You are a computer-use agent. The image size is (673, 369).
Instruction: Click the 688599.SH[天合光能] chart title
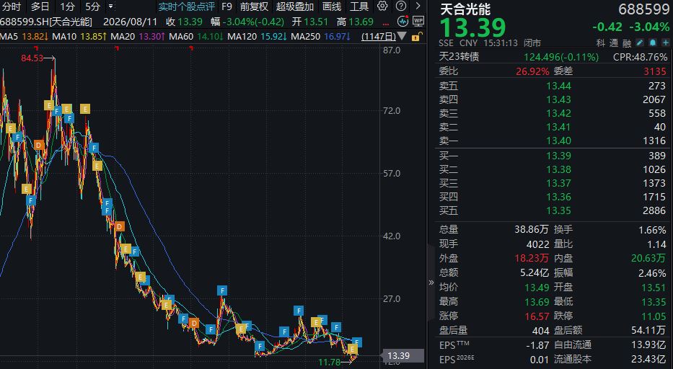pos(46,22)
